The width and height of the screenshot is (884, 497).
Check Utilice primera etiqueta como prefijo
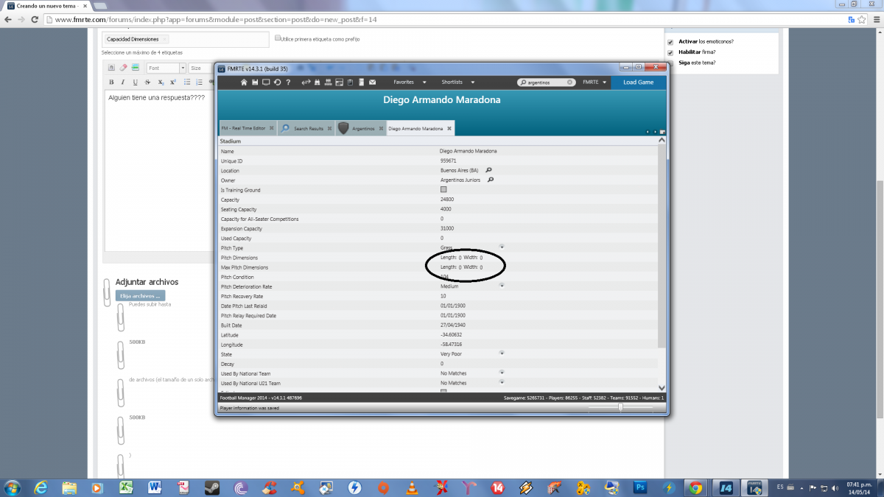[278, 38]
